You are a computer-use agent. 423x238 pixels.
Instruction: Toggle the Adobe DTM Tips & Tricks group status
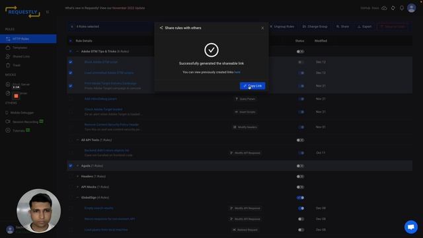[x=300, y=52]
